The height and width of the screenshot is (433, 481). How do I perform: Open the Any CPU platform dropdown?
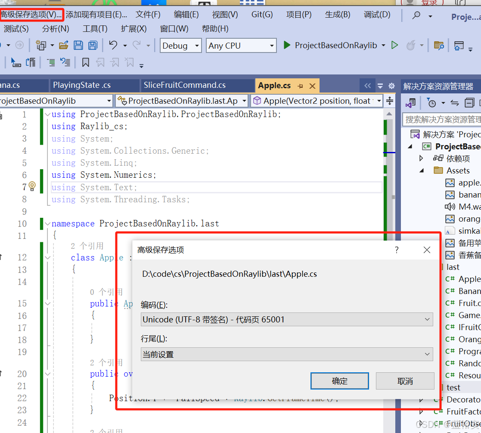point(241,45)
